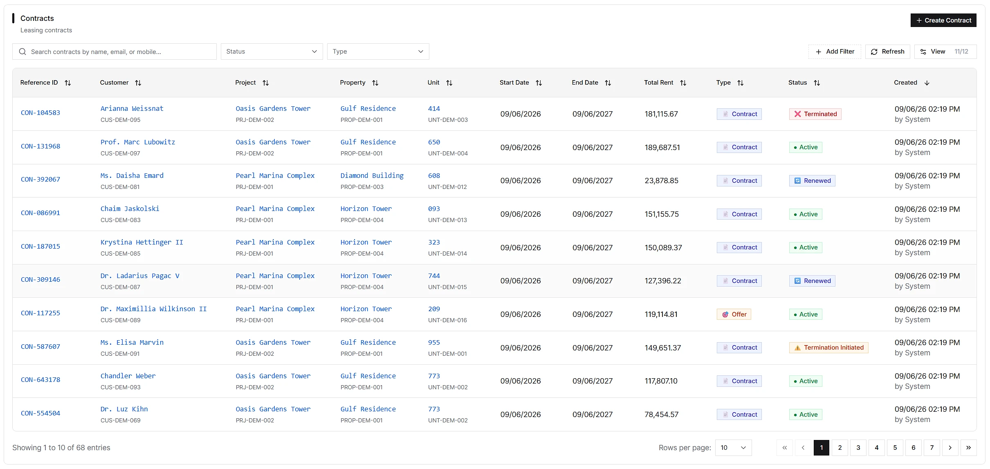Click Terminated status badge for CON-104583
The height and width of the screenshot is (469, 990).
coord(815,114)
